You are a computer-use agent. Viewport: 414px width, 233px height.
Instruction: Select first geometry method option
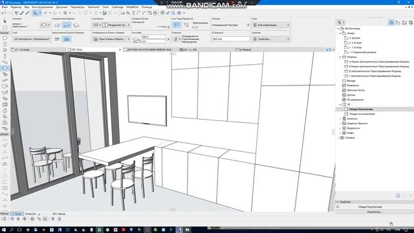coord(57,25)
